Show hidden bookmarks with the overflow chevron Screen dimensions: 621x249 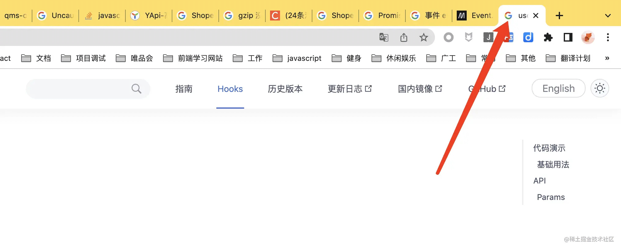tap(607, 58)
